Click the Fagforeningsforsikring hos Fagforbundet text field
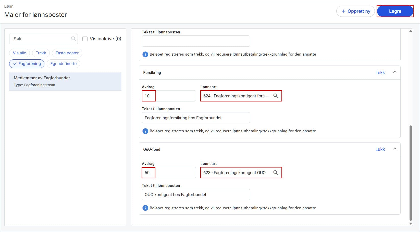420x232 pixels. tap(196, 118)
